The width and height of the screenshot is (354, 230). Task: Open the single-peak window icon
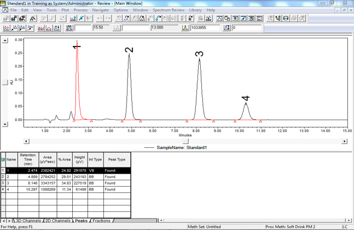click(219, 18)
